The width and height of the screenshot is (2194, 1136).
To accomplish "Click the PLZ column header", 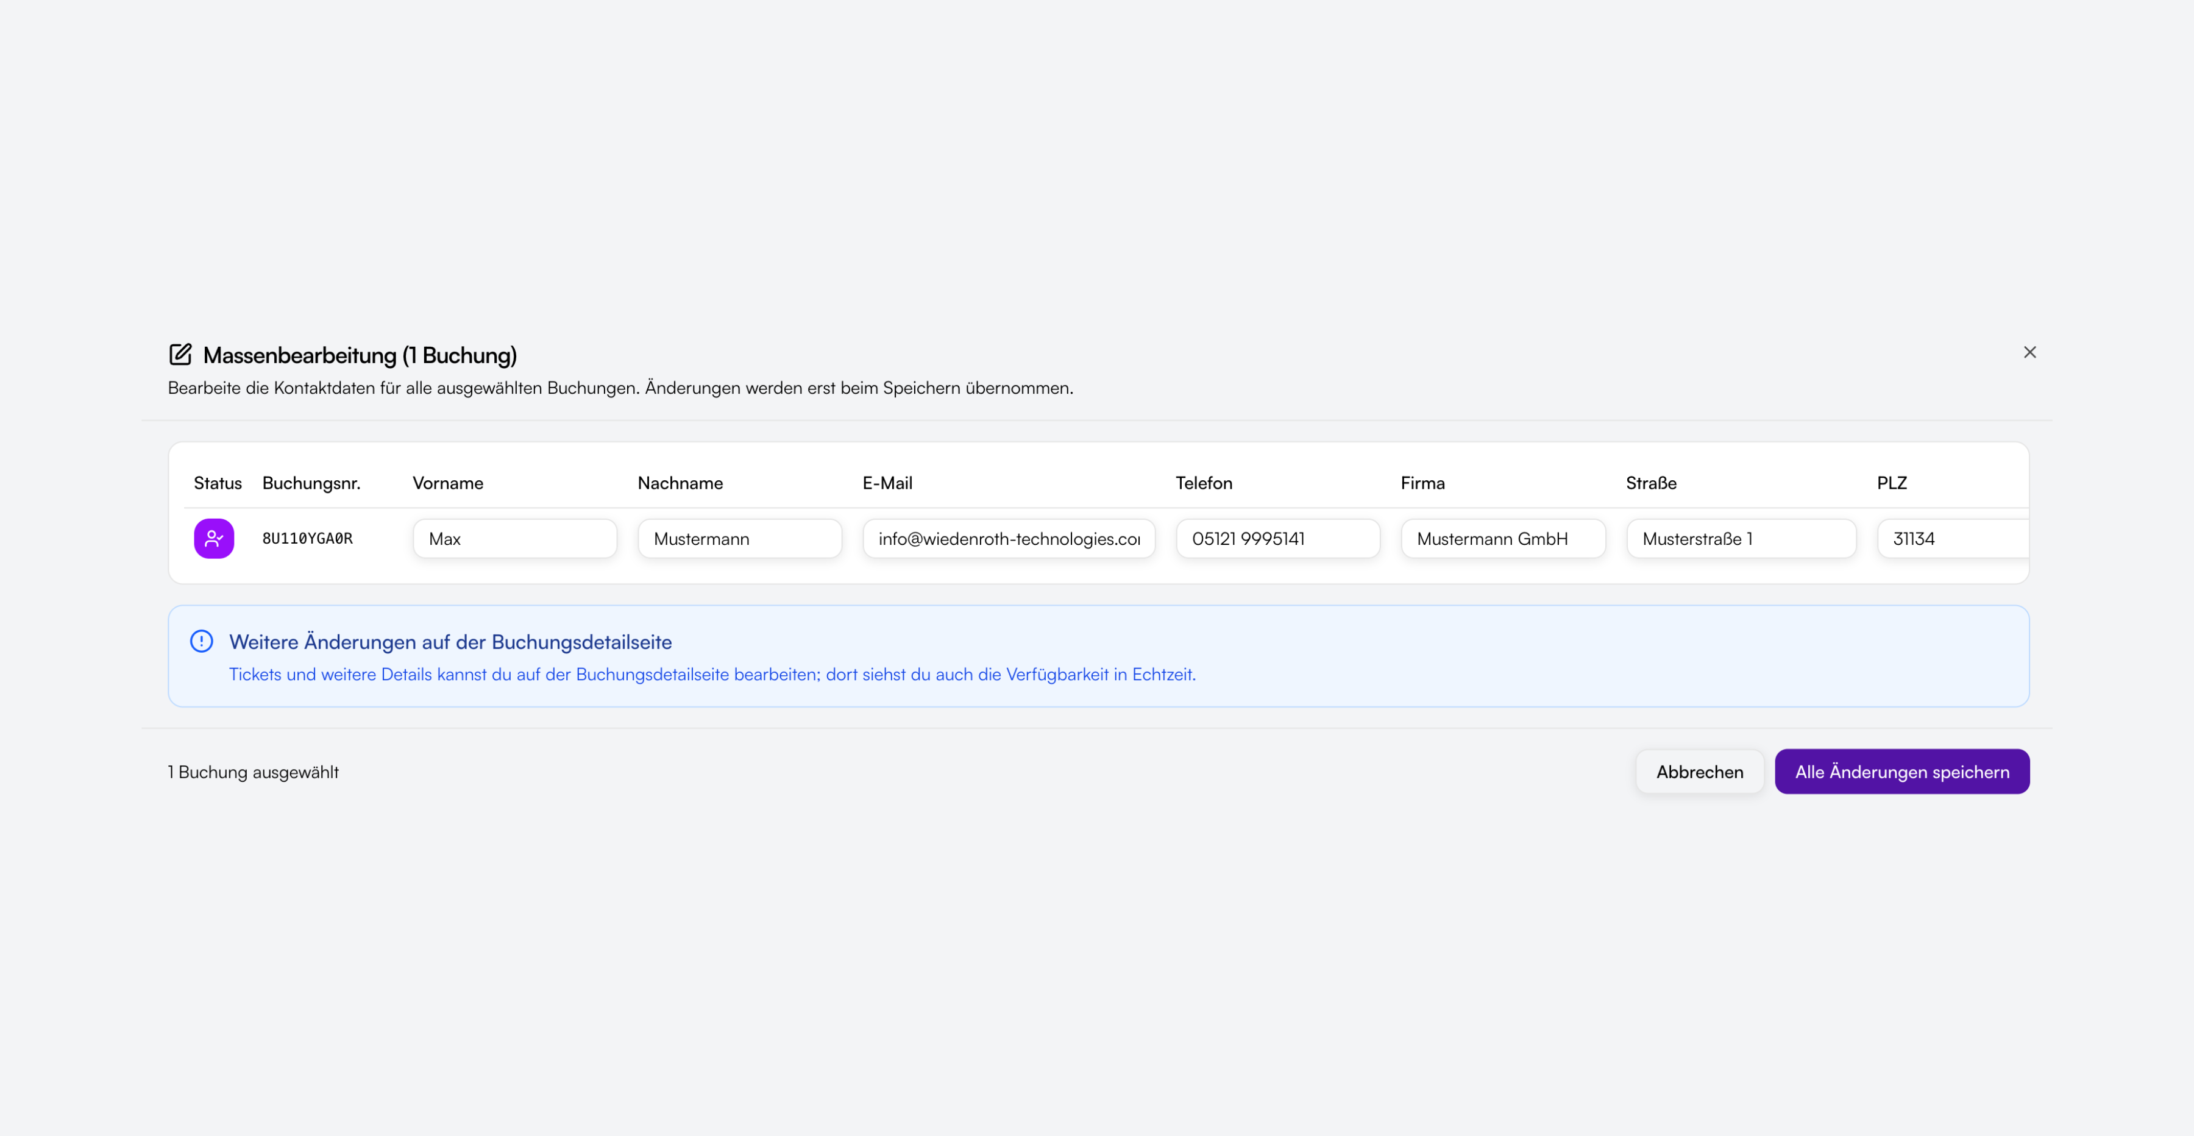I will coord(1892,483).
